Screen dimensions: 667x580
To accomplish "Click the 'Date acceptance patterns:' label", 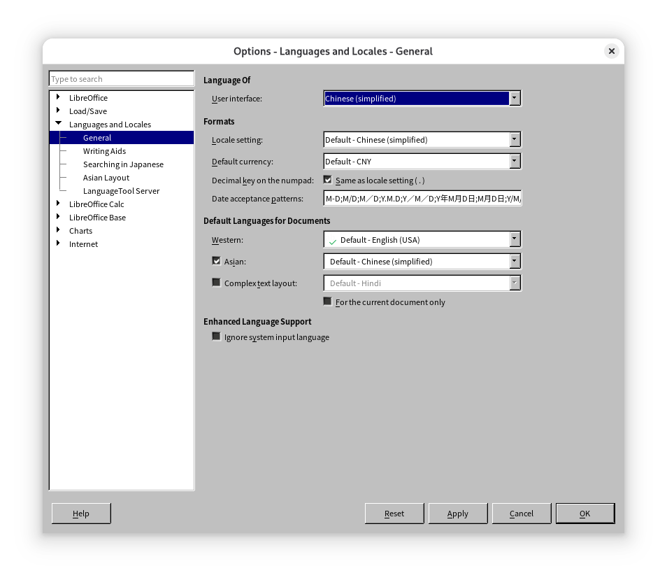I will 257,199.
